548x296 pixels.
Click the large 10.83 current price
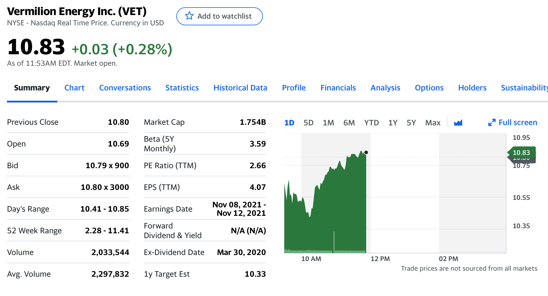point(36,47)
